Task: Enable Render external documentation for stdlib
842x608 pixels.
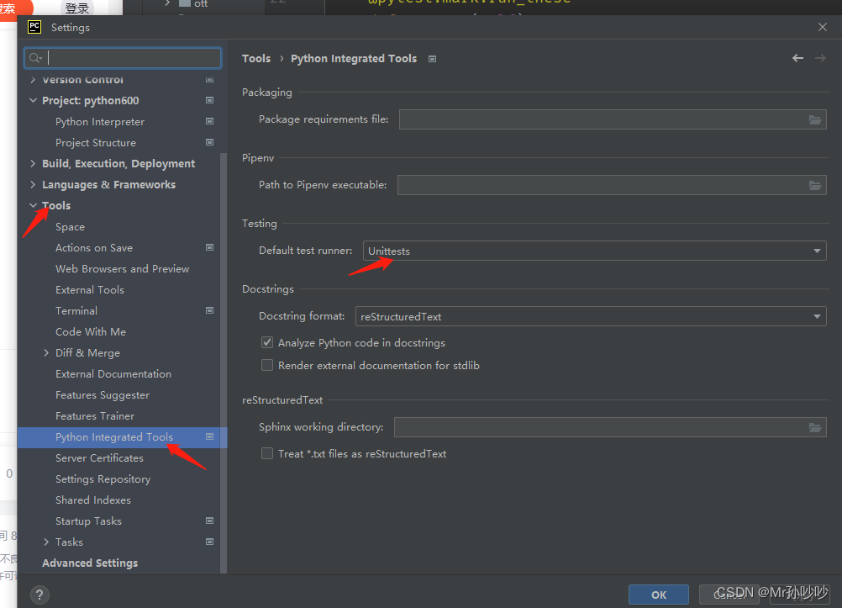Action: 267,365
